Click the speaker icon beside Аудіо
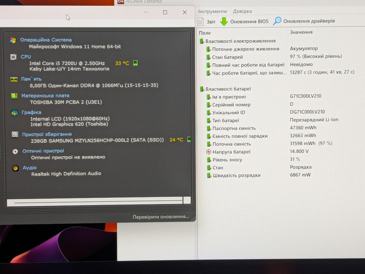This screenshot has height=274, width=365. coord(15,168)
